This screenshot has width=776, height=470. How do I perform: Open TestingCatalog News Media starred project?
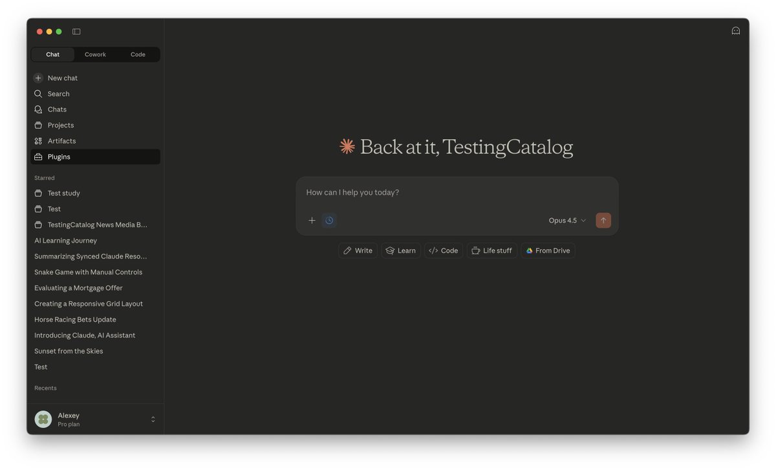pos(95,225)
